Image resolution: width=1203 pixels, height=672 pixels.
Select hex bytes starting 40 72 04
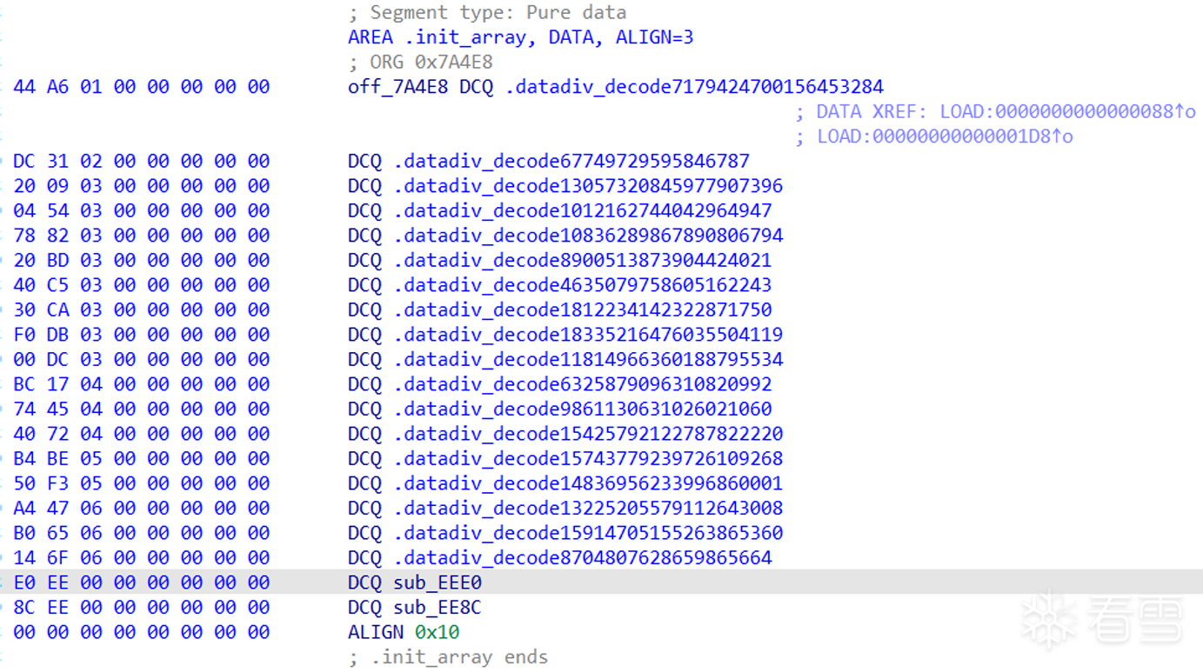coord(142,434)
